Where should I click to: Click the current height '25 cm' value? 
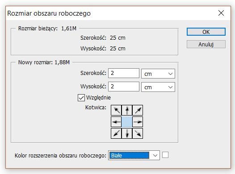click(117, 49)
